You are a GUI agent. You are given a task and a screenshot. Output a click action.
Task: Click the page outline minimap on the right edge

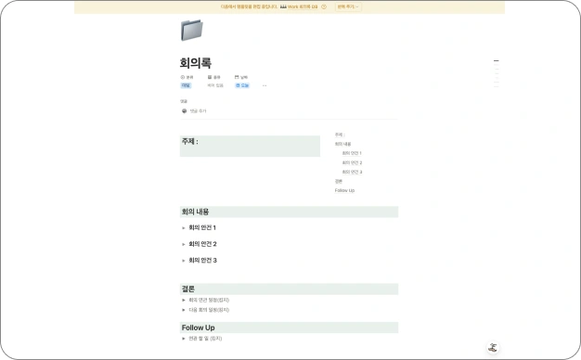coord(497,73)
